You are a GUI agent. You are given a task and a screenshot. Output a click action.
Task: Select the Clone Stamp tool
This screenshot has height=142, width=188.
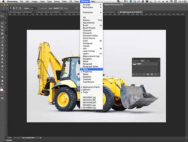(2, 45)
